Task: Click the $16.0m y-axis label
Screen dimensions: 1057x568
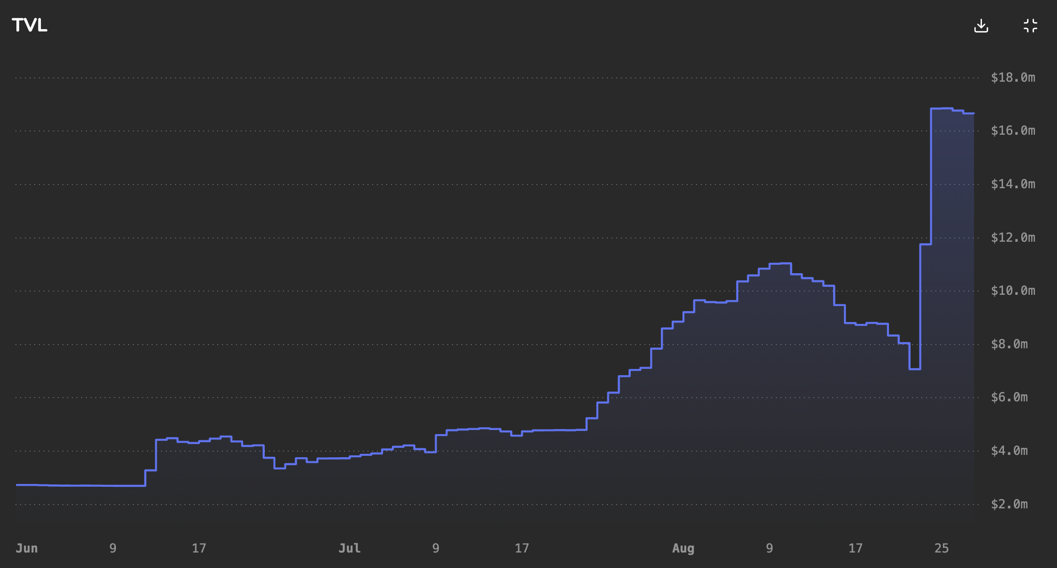Action: [x=1013, y=130]
